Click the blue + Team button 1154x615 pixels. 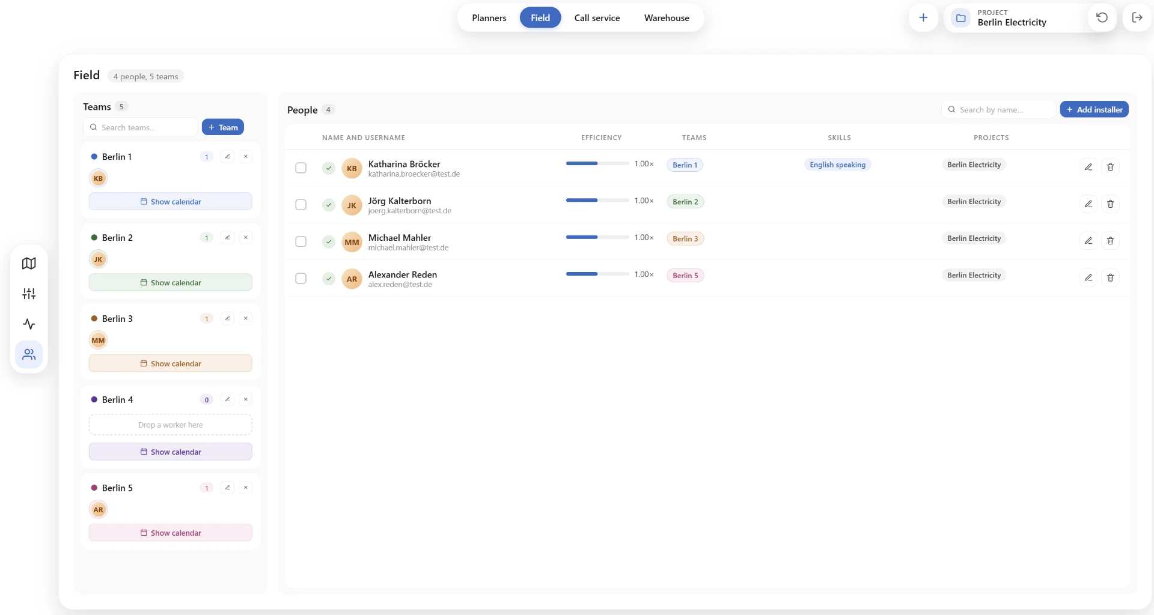pos(223,127)
